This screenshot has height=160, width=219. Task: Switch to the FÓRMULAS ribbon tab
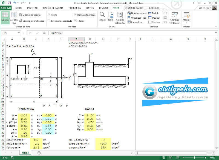tap(75, 8)
